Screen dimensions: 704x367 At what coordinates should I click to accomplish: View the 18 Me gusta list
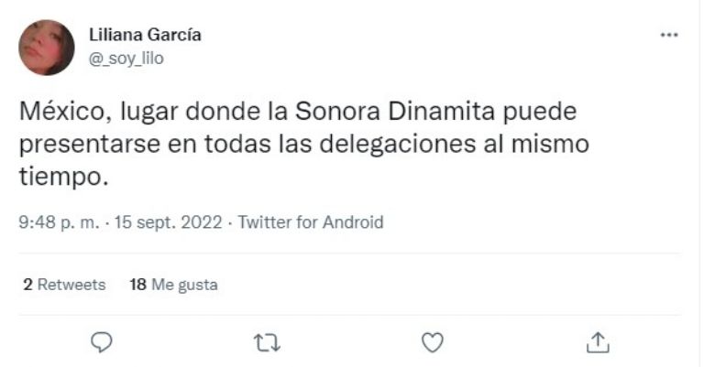(173, 285)
